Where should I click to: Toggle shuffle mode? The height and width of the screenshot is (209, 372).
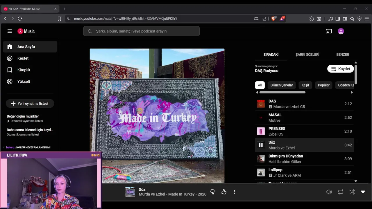[352, 192]
